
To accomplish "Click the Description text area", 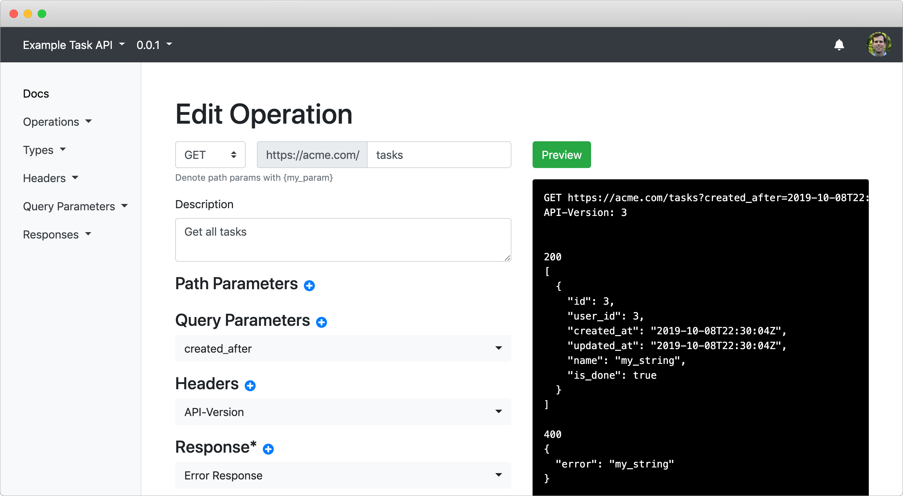I will (x=343, y=240).
